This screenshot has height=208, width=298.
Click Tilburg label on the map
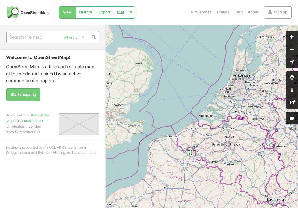[247, 113]
